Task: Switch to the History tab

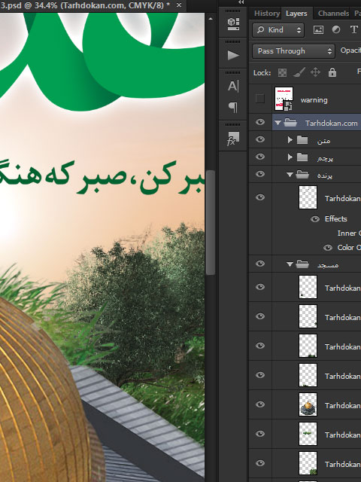Action: point(267,14)
